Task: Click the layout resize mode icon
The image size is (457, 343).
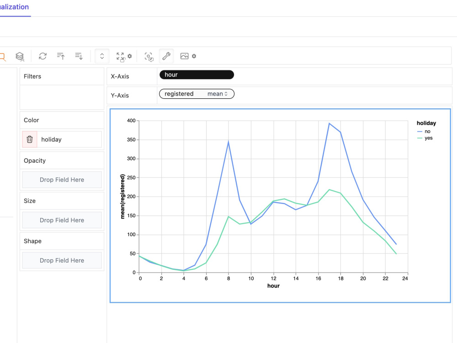Action: pos(120,57)
